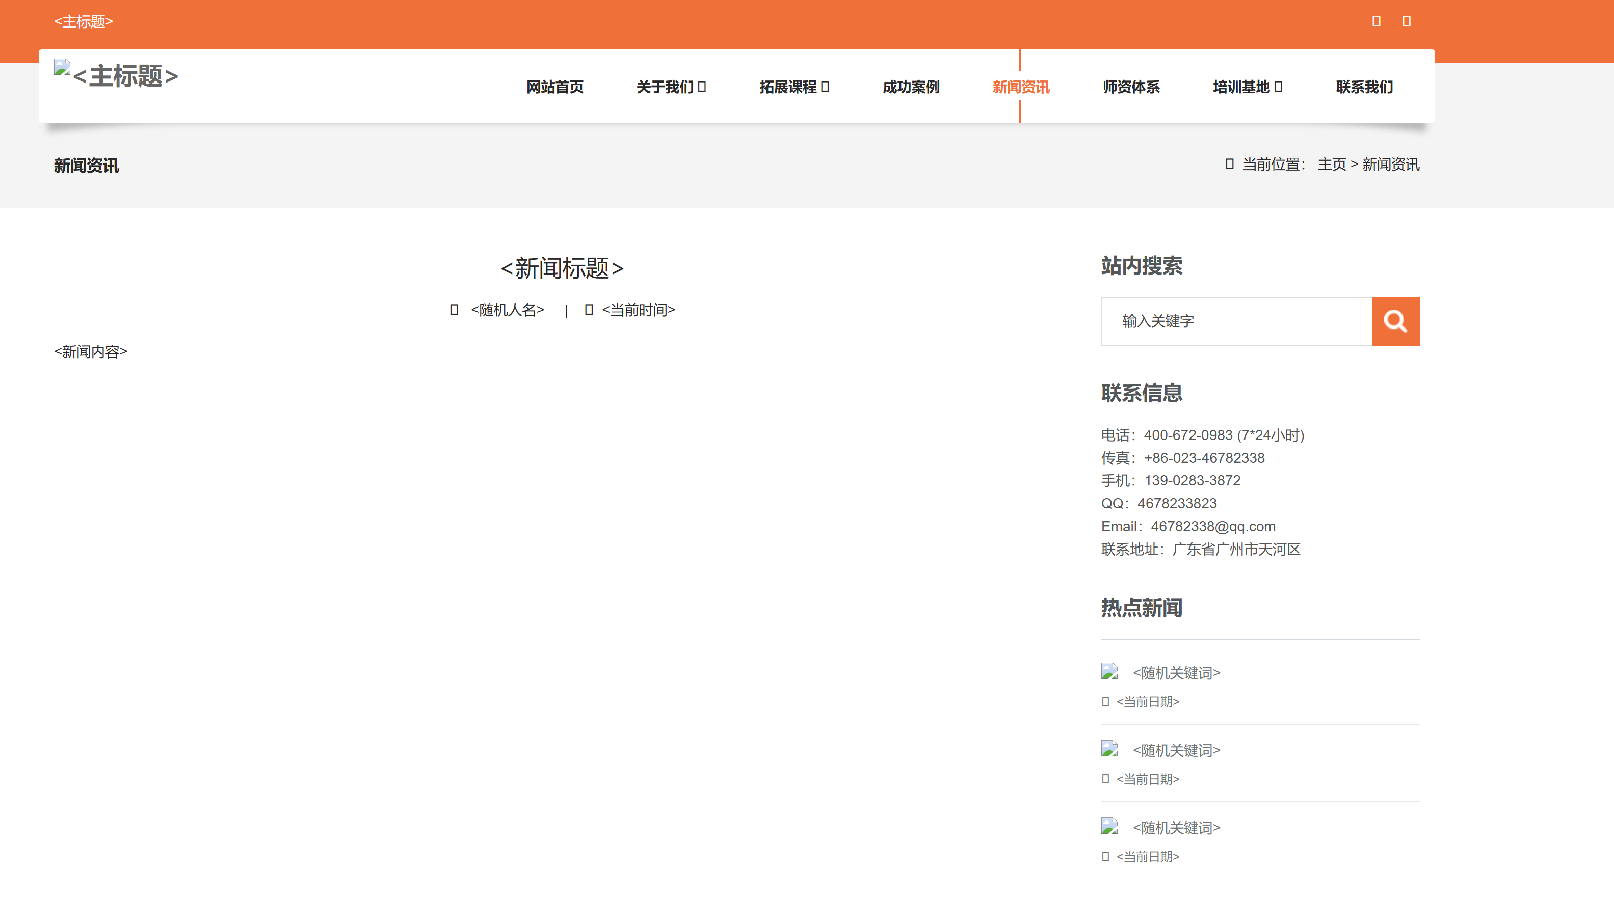Viewport: 1614px width, 903px height.
Task: Open the 联系我们 navigation item
Action: pos(1364,87)
